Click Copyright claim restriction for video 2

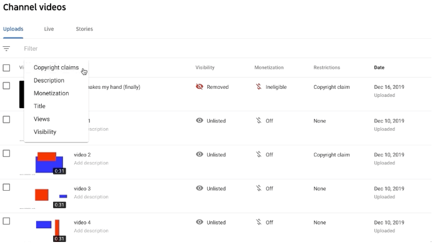pyautogui.click(x=331, y=155)
